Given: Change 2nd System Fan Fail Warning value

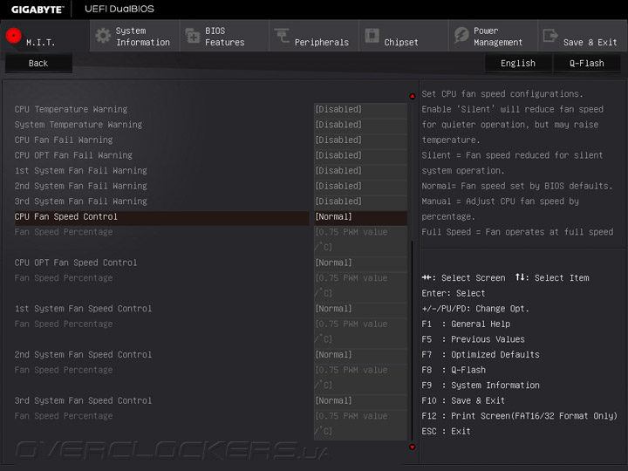Looking at the screenshot, I should 360,186.
